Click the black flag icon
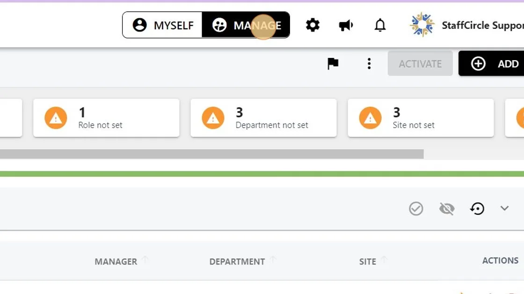The width and height of the screenshot is (524, 294). [333, 63]
